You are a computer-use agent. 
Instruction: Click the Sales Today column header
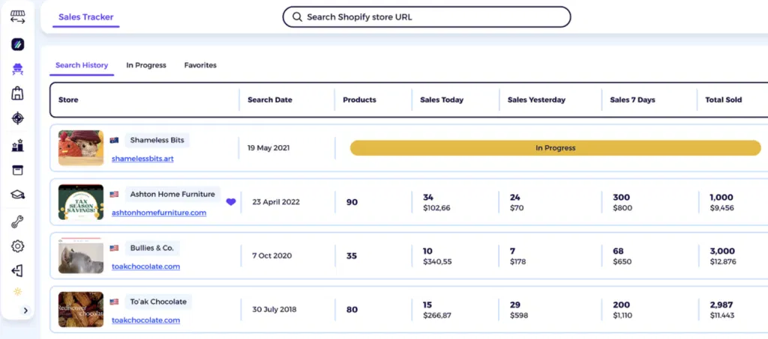pyautogui.click(x=442, y=100)
